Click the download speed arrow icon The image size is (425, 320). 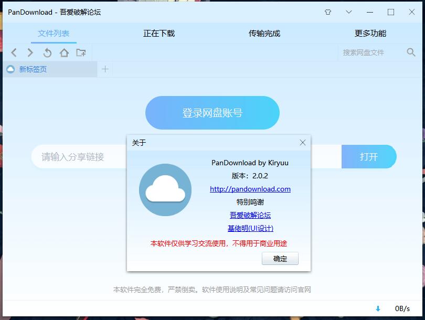click(378, 308)
